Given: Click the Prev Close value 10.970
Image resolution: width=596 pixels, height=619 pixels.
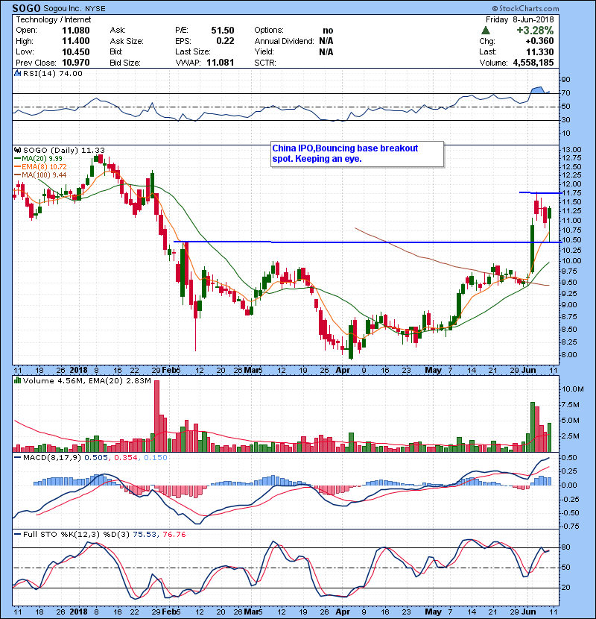Looking at the screenshot, I should point(76,63).
